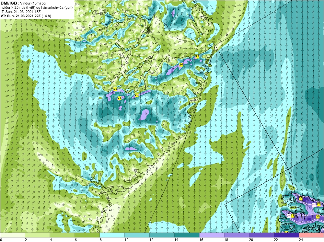324x242 pixels.
Task: Click the legend scale value "12"
Action: tap(151, 240)
